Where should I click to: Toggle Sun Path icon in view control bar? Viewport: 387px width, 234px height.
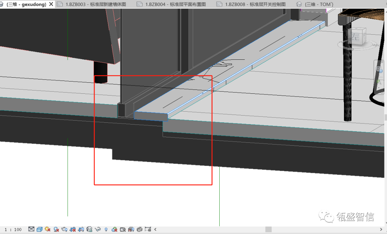48,229
